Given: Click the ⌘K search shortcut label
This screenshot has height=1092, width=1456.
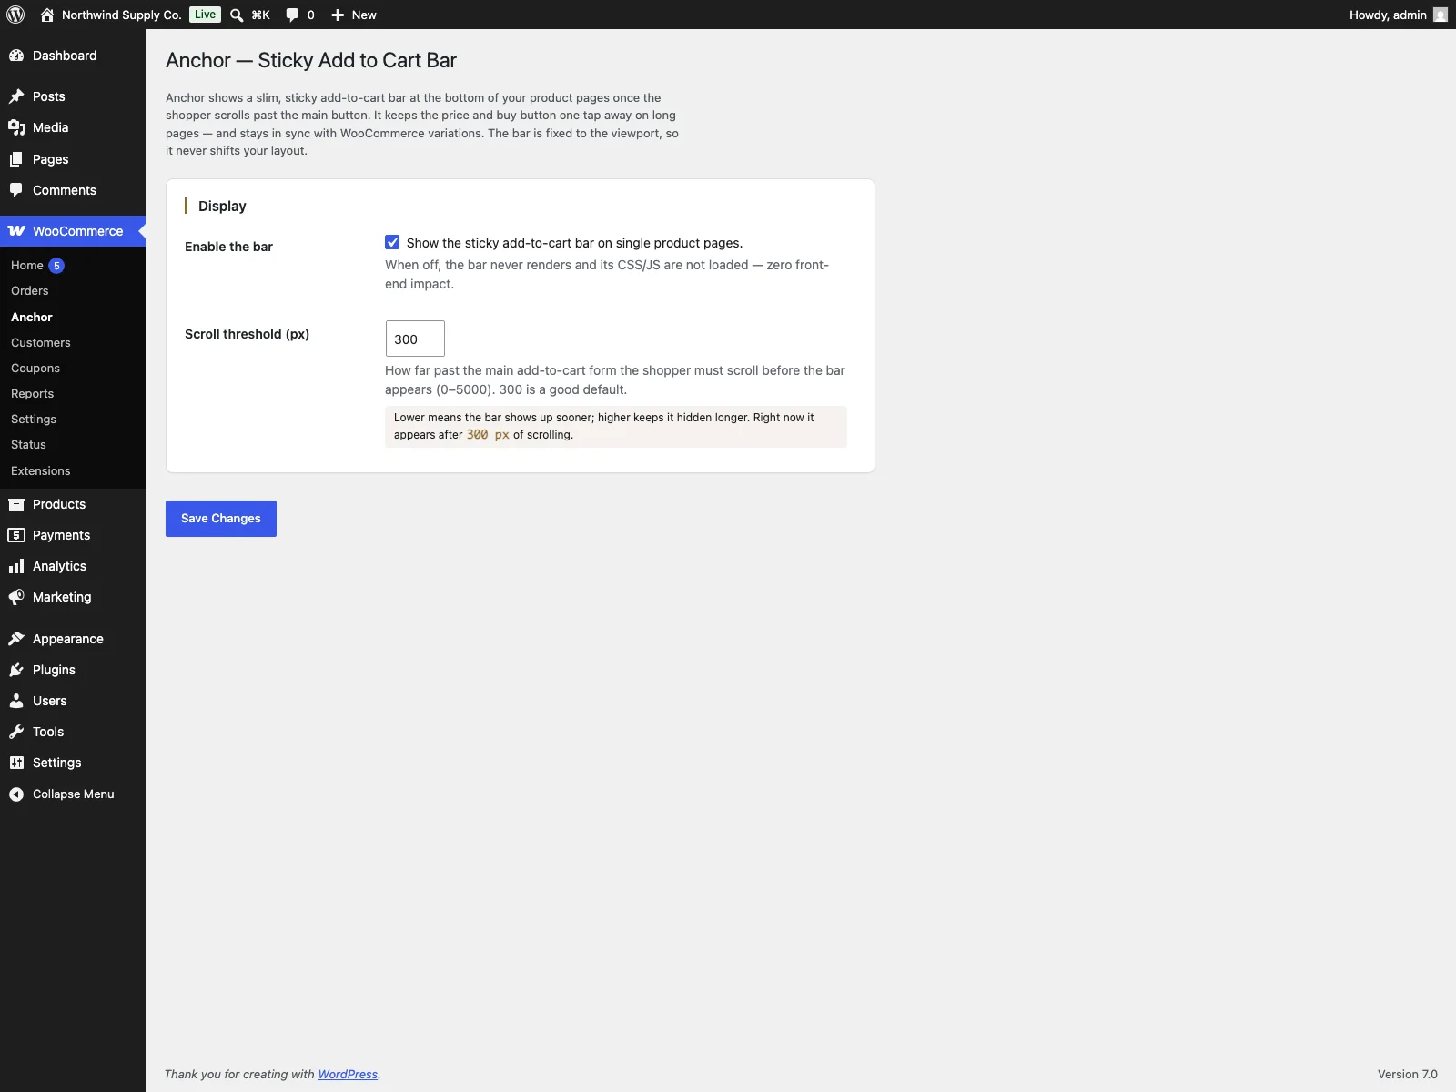Looking at the screenshot, I should (x=261, y=15).
